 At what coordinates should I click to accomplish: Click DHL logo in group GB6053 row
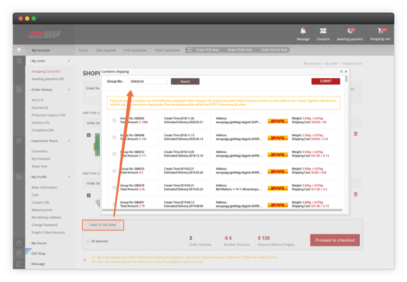coord(277,172)
